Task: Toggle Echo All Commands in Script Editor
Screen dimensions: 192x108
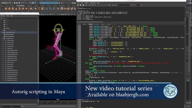Action: [107, 5]
